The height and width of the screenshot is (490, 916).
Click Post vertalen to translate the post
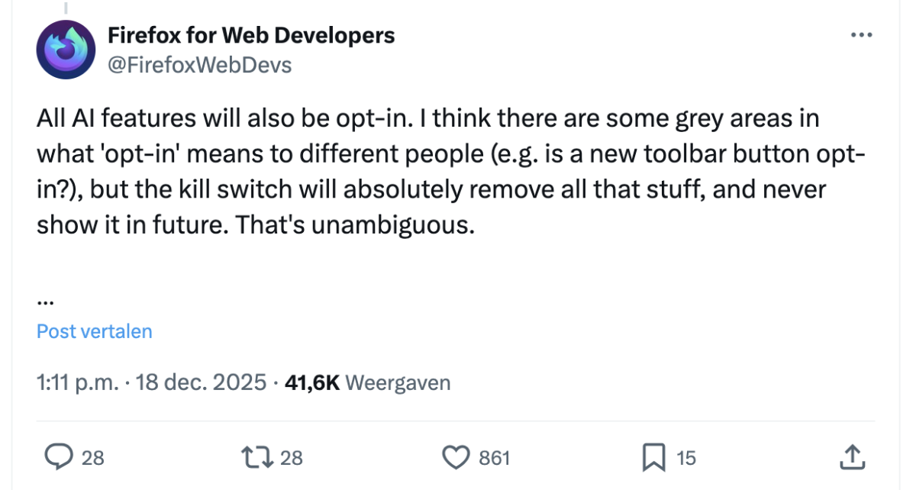pyautogui.click(x=95, y=331)
